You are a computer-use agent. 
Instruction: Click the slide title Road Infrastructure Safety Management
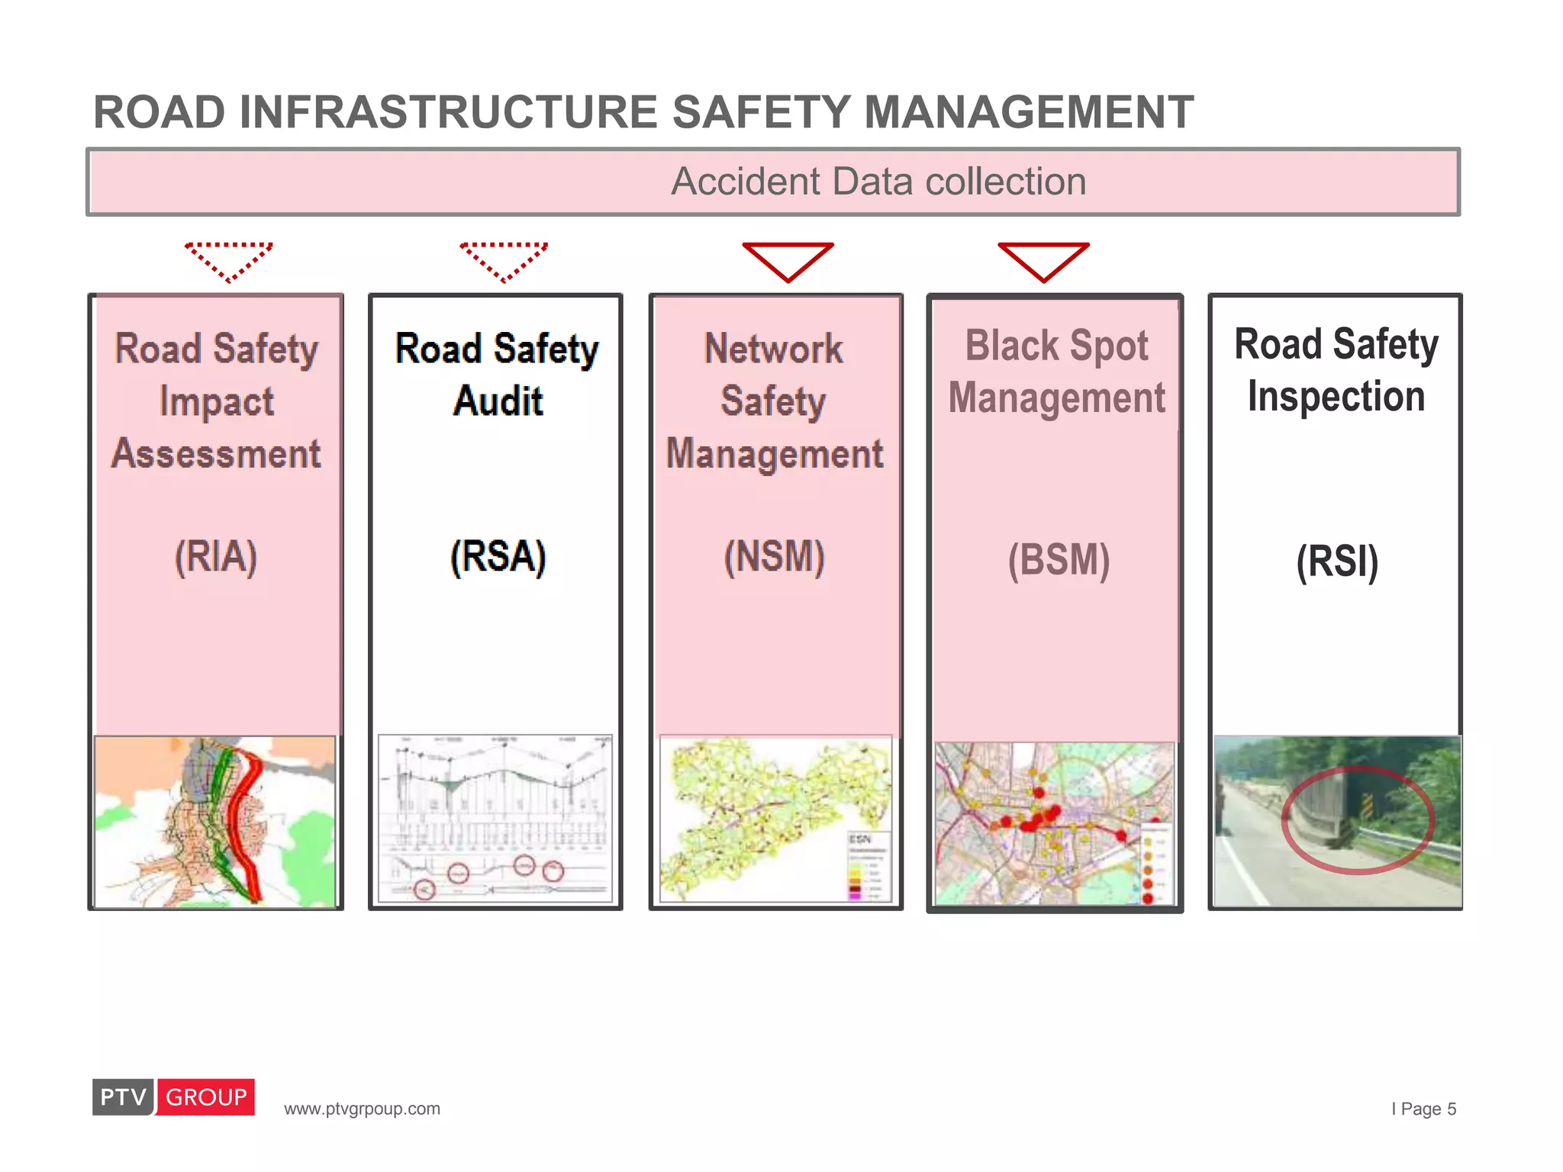[643, 112]
